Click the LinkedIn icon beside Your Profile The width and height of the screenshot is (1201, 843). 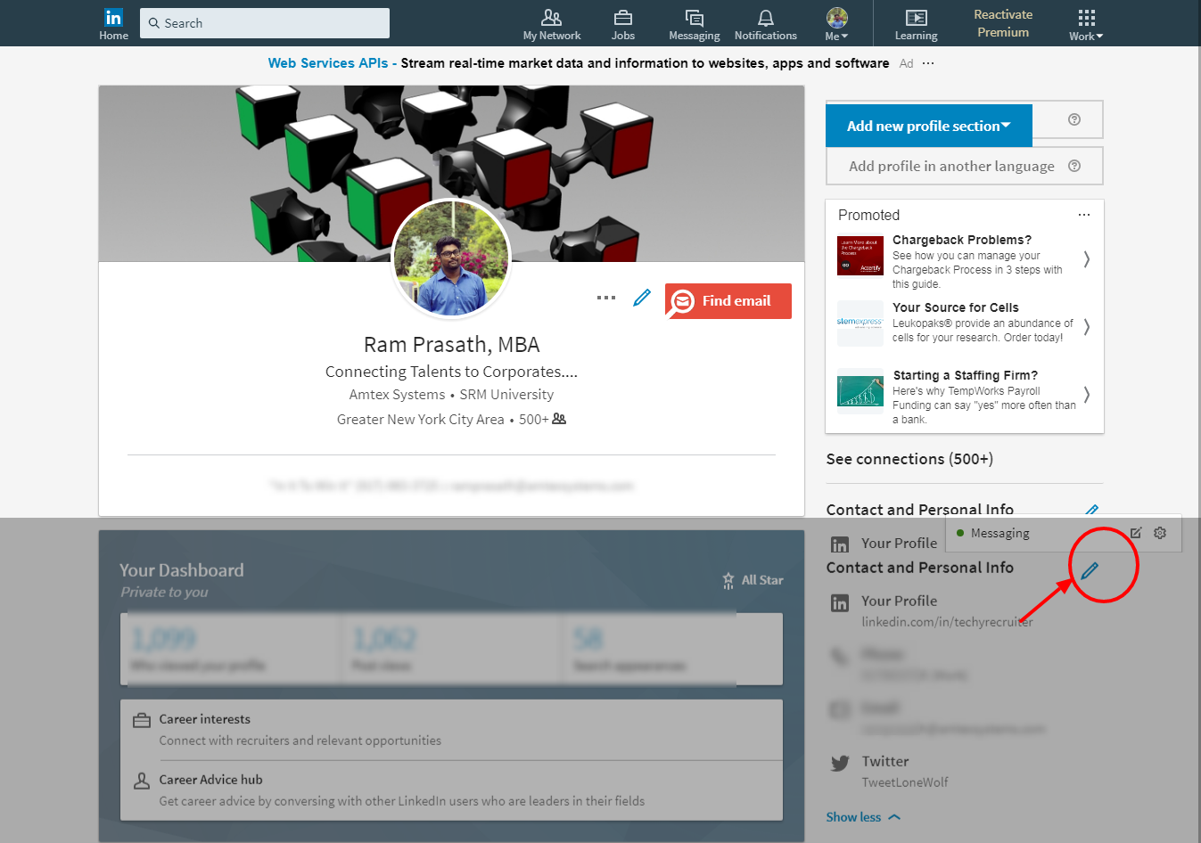[x=840, y=603]
